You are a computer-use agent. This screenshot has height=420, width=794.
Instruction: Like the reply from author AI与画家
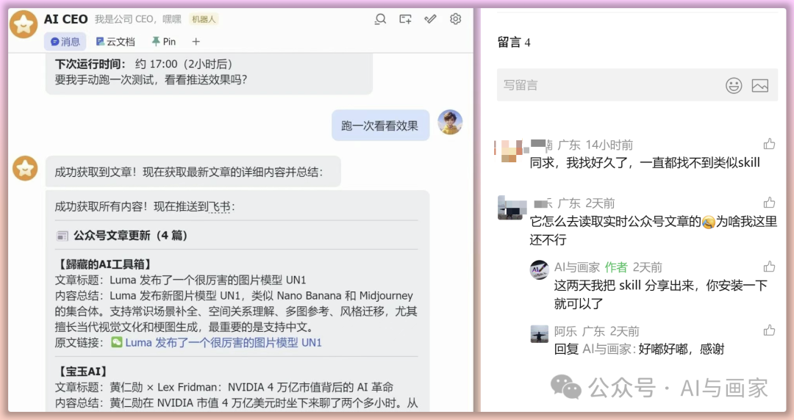point(769,266)
